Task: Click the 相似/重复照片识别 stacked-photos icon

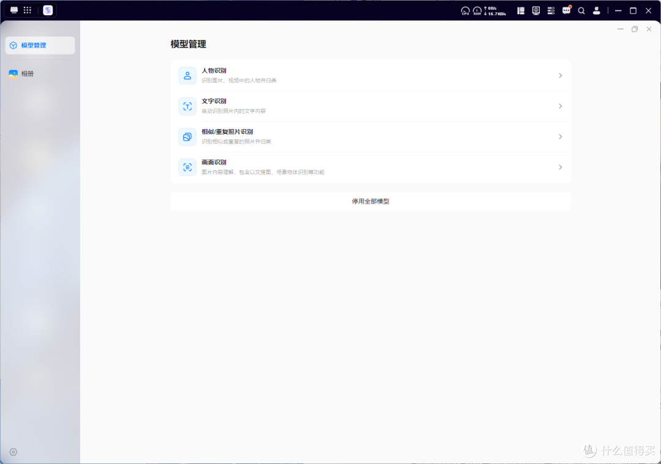Action: [x=187, y=137]
